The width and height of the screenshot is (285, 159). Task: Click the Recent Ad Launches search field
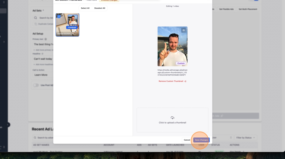point(43,138)
